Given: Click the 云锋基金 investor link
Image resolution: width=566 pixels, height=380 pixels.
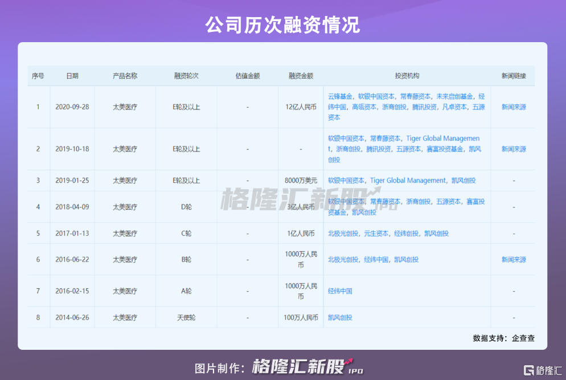Looking at the screenshot, I should pyautogui.click(x=341, y=96).
